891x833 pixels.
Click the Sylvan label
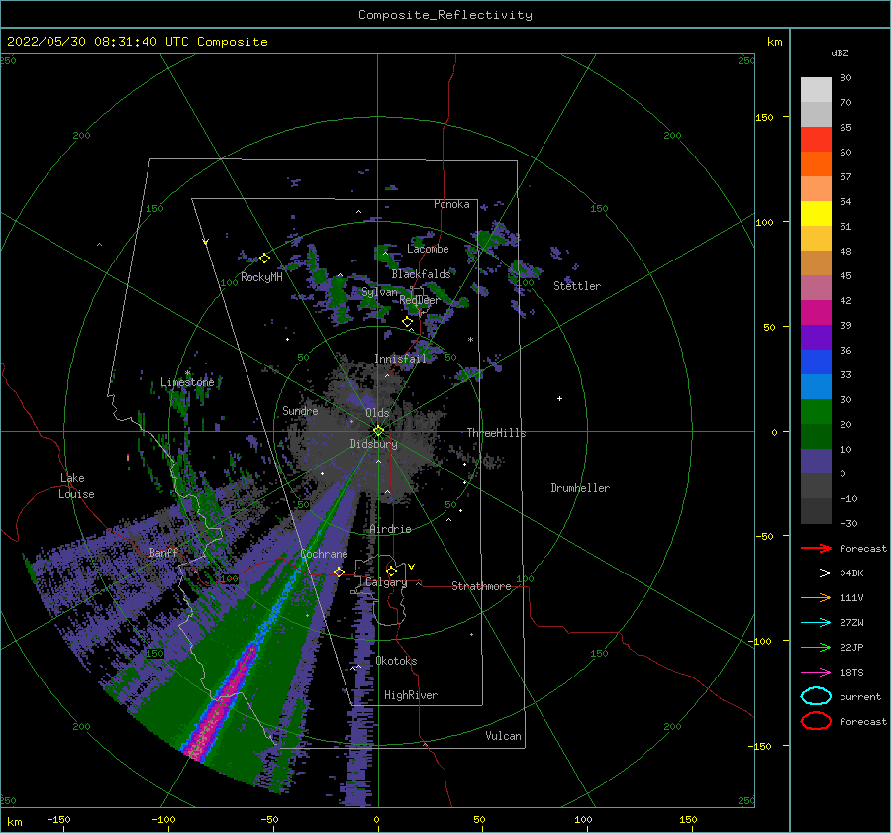tap(379, 292)
